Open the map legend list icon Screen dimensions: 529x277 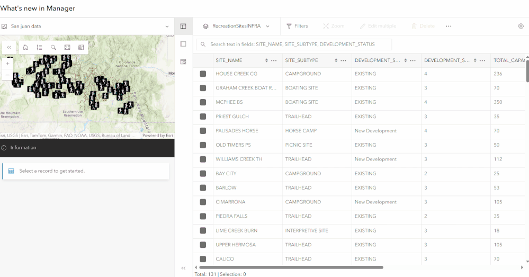click(39, 47)
